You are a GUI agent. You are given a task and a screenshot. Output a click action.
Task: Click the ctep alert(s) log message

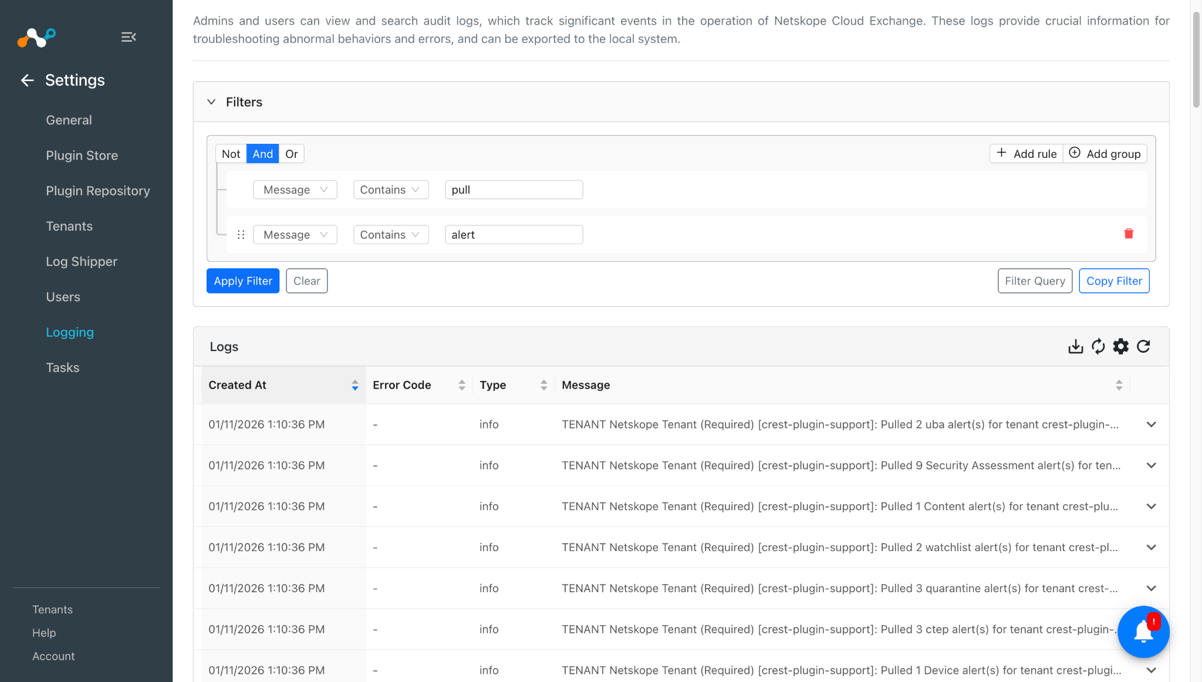839,629
